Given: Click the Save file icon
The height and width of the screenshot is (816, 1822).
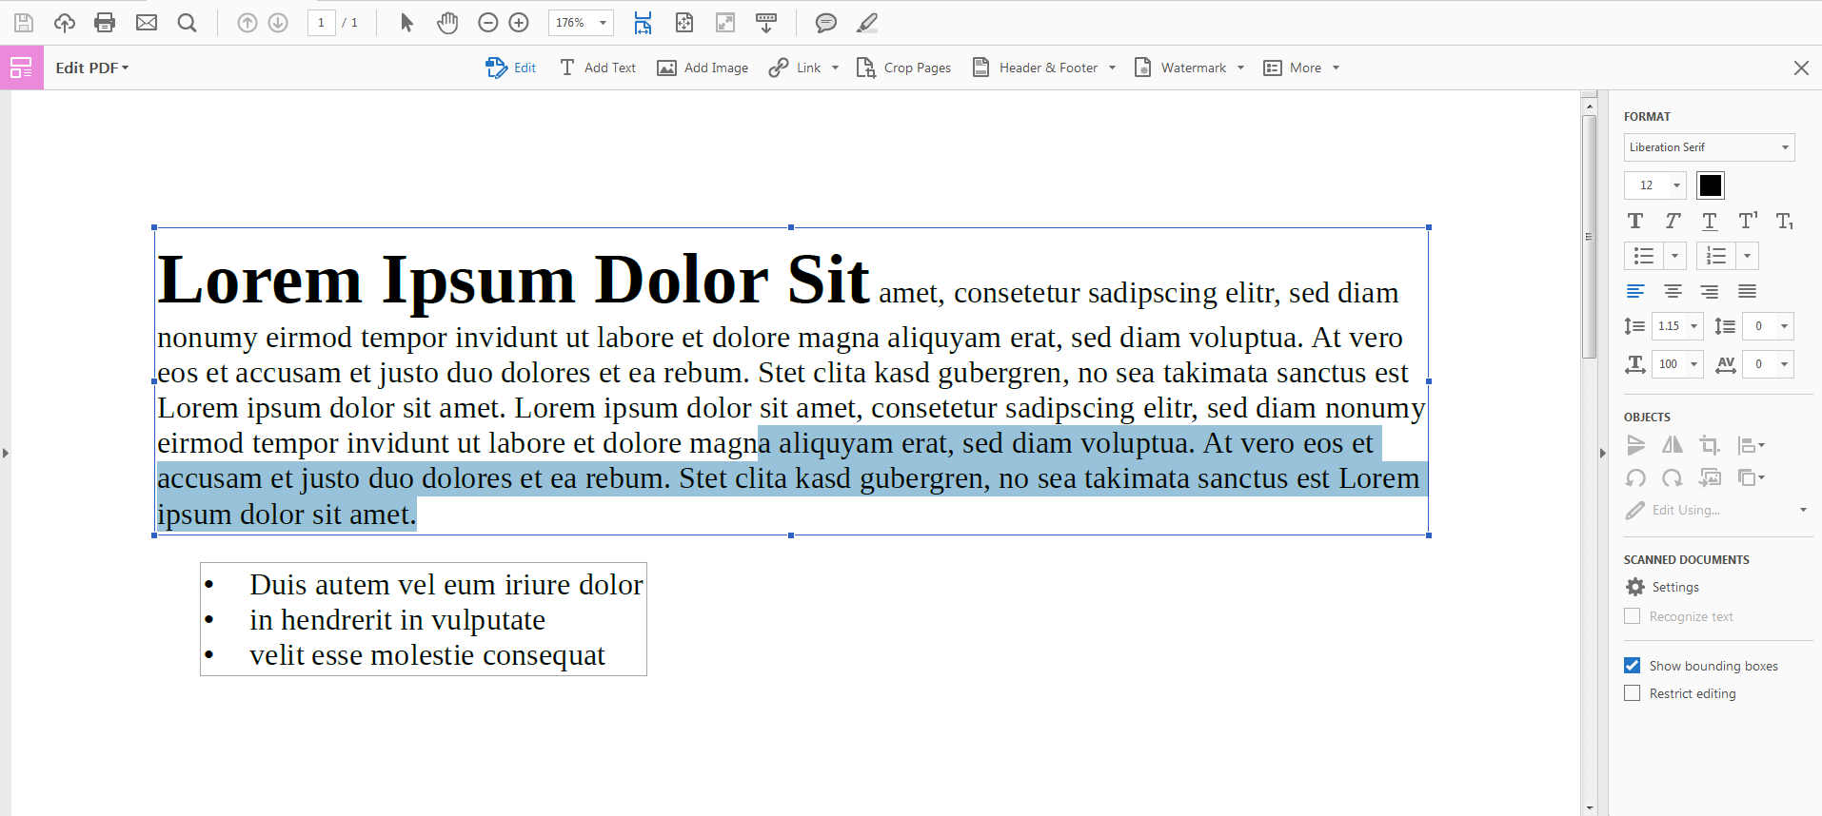Looking at the screenshot, I should tap(24, 23).
